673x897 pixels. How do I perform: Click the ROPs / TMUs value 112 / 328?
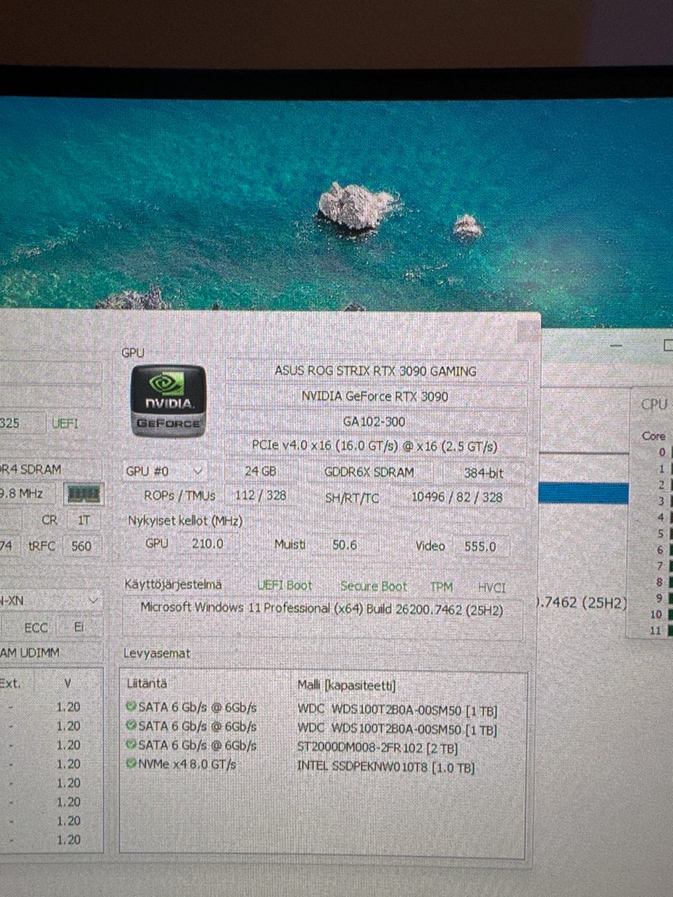coord(261,495)
